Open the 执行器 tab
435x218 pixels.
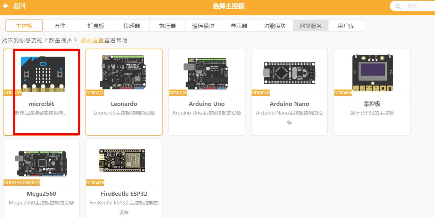pos(167,26)
